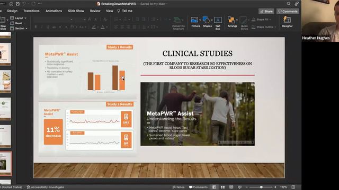The image size is (339, 190).
Task: Toggle Comments in the status bar
Action: tap(198, 187)
